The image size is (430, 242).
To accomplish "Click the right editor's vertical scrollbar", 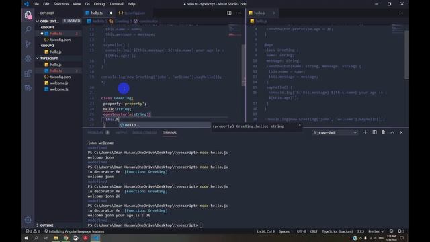I will [x=406, y=55].
